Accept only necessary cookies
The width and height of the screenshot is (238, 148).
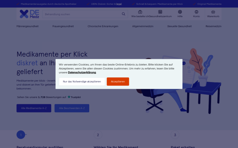point(82,82)
